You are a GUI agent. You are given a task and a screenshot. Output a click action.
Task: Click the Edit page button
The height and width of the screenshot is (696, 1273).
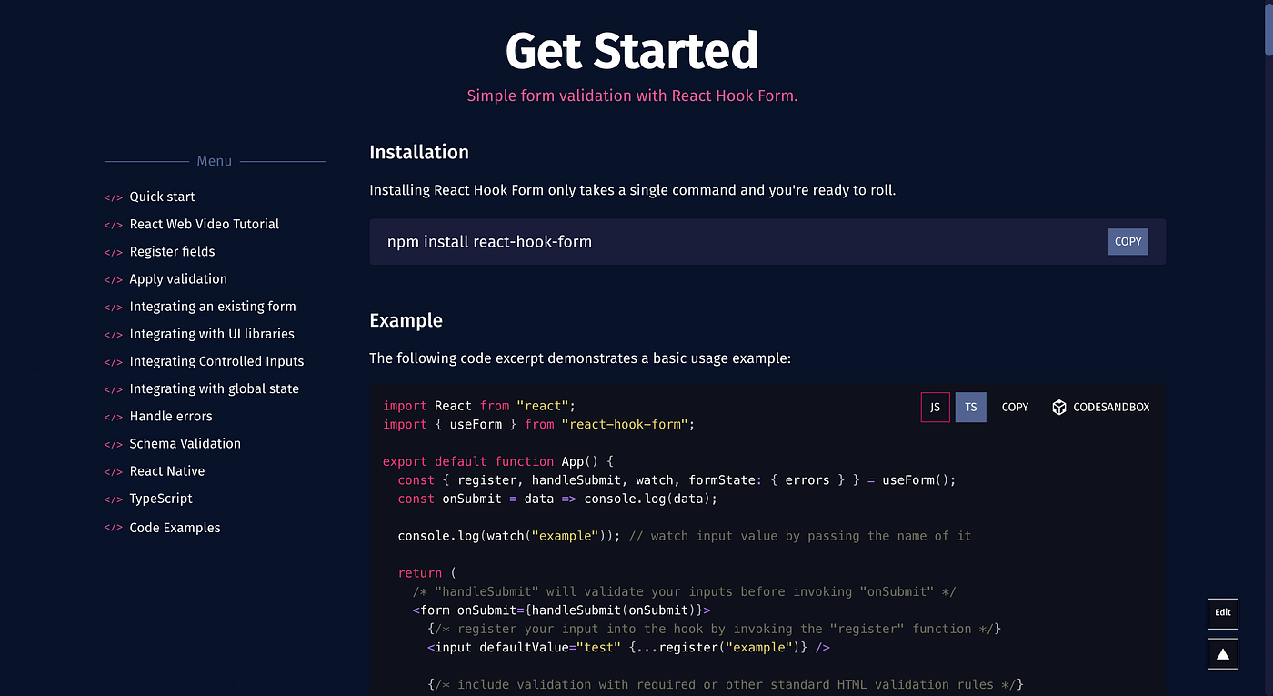(1223, 612)
